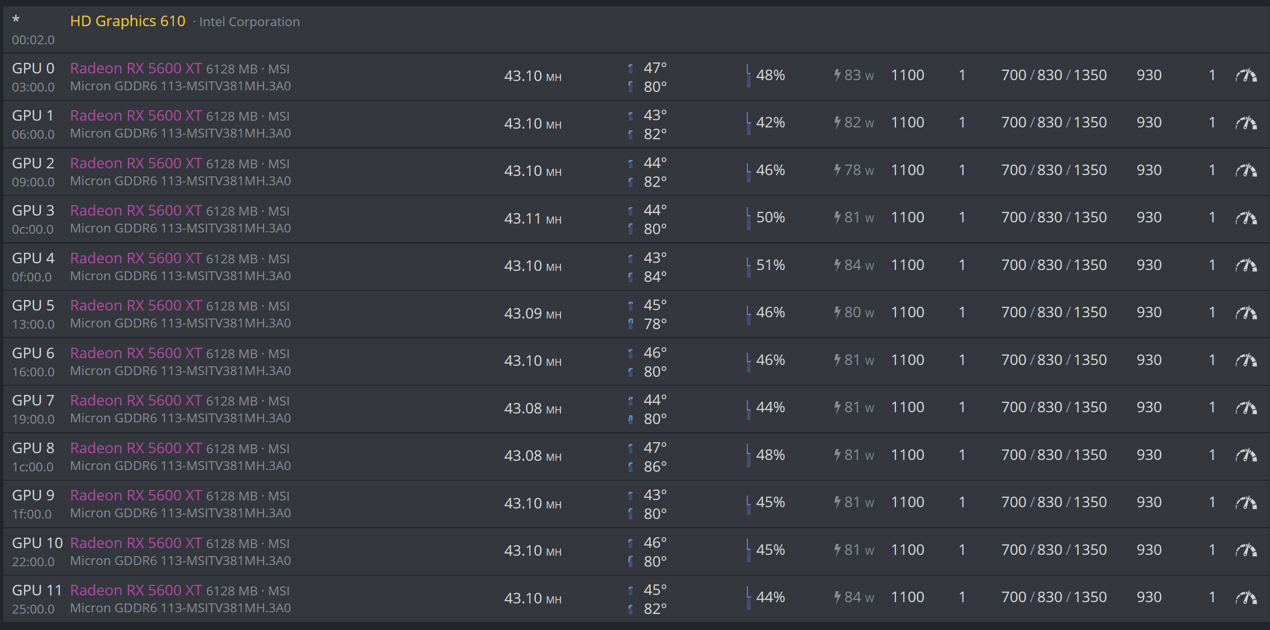Click the HD Graphics 610 title
1270x630 pixels.
tap(128, 21)
